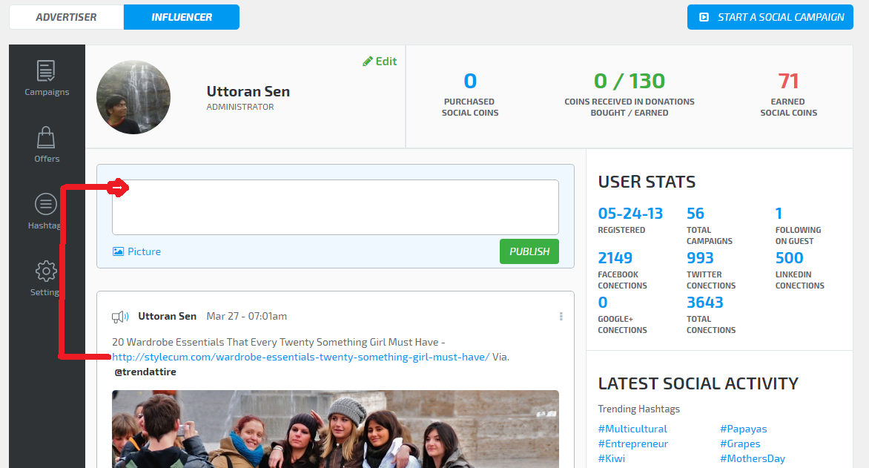This screenshot has width=869, height=468.
Task: Click the megaphone icon on Uttoran's post
Action: click(120, 317)
